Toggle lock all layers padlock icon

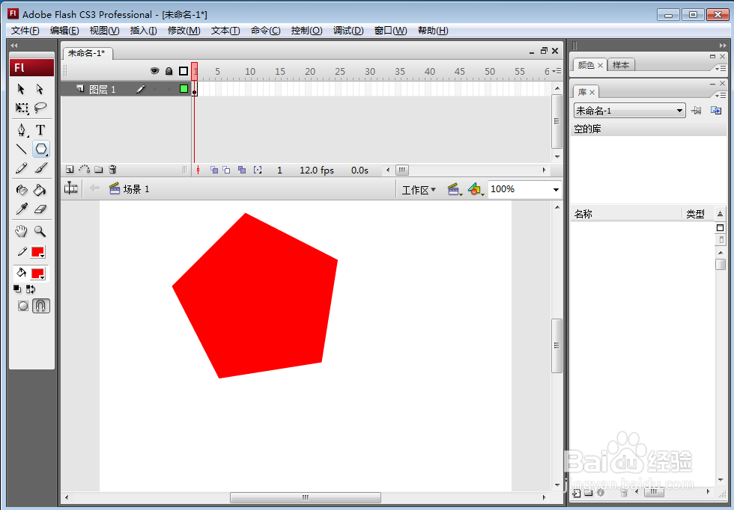point(169,71)
